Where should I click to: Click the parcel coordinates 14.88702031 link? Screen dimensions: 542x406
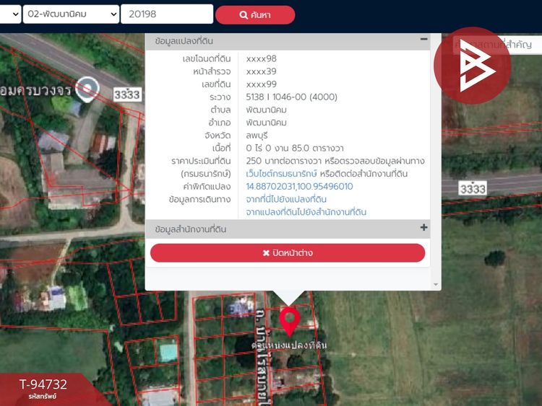click(x=299, y=186)
